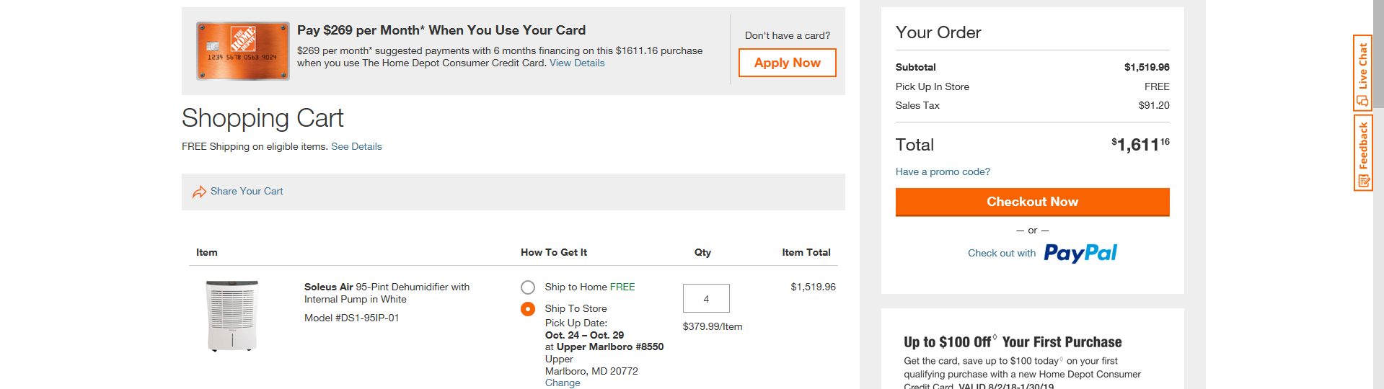The width and height of the screenshot is (1384, 389).
Task: Open See Details for free shipping
Action: tap(356, 146)
